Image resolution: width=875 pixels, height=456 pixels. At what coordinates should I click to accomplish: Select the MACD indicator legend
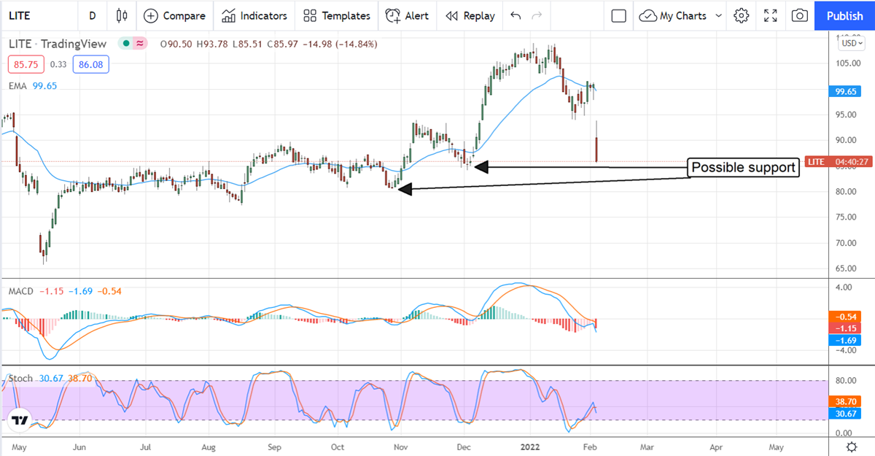[x=65, y=291]
